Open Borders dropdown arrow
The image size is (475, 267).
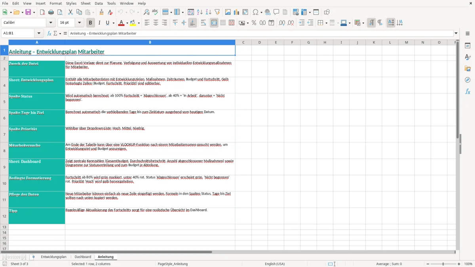(326, 23)
